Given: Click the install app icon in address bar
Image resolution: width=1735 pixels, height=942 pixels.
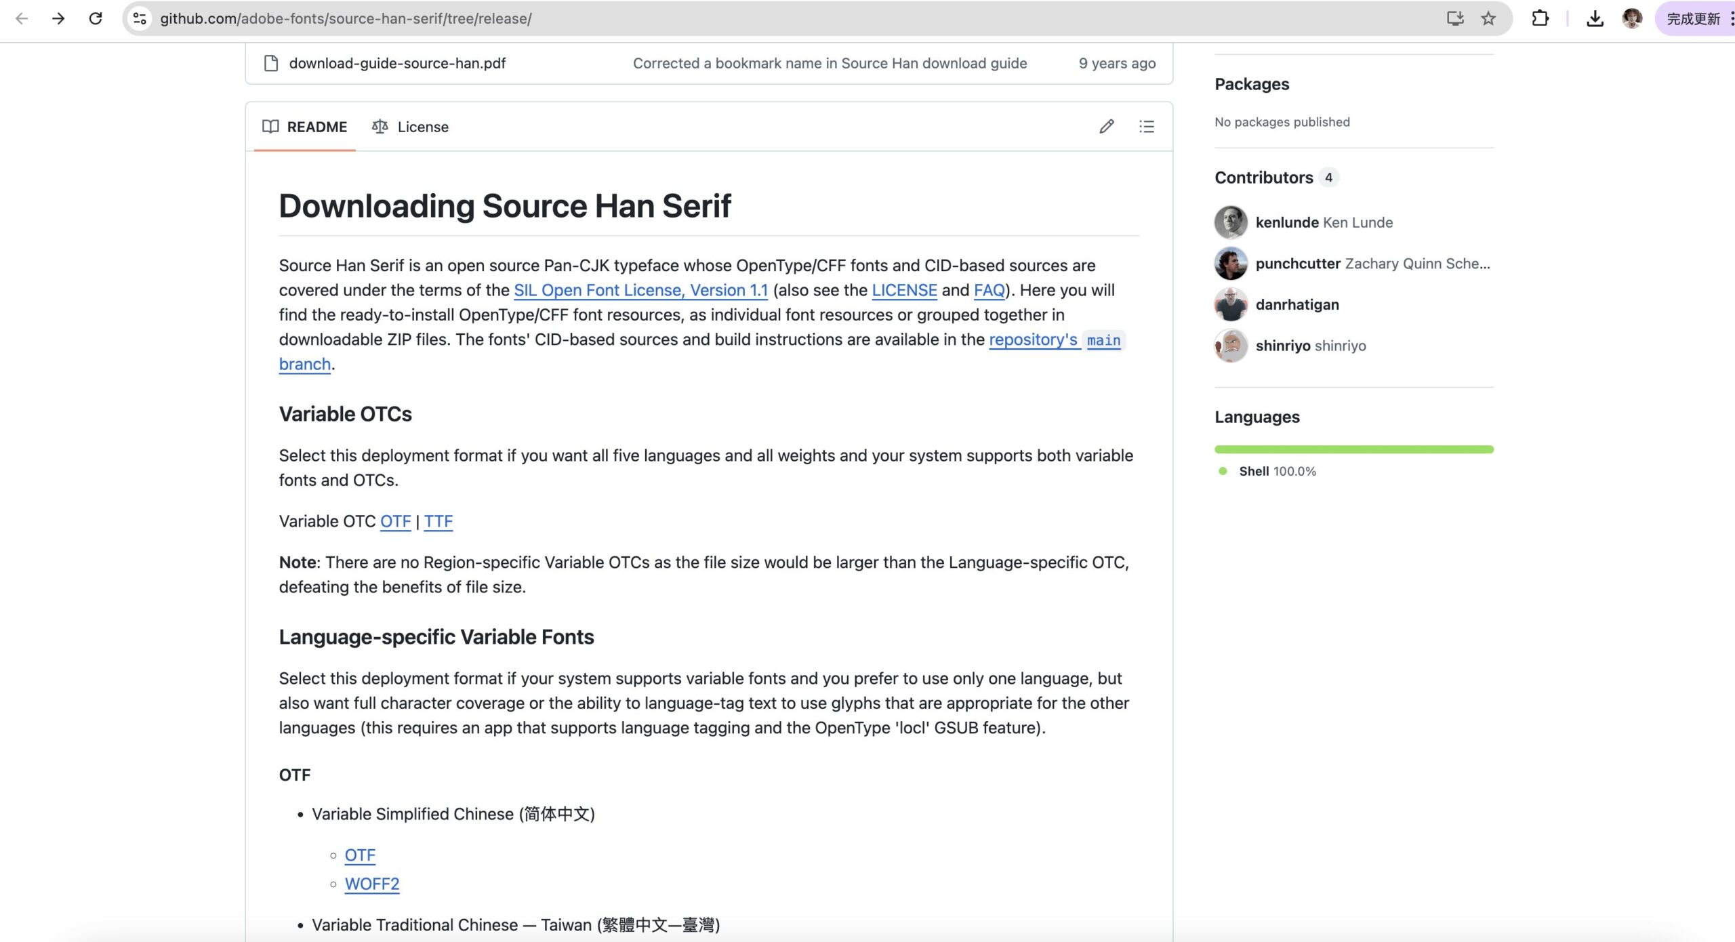Looking at the screenshot, I should tap(1455, 18).
